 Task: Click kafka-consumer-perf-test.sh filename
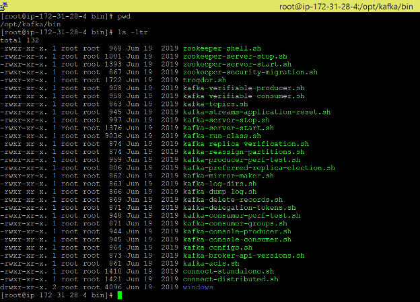pos(242,216)
